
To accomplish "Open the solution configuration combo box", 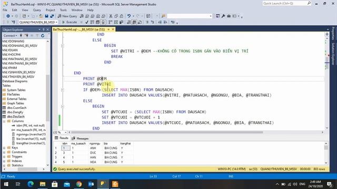I will (190, 16).
